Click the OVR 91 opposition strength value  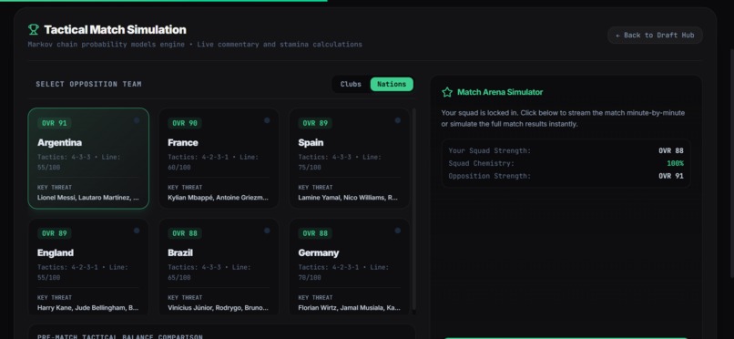pyautogui.click(x=671, y=176)
